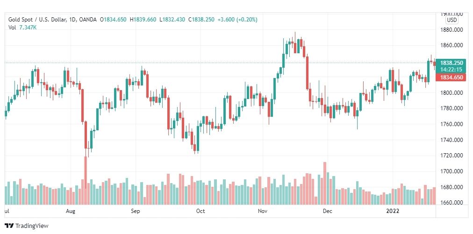
Task: Click the 1660.000 price scale label
Action: (x=451, y=203)
